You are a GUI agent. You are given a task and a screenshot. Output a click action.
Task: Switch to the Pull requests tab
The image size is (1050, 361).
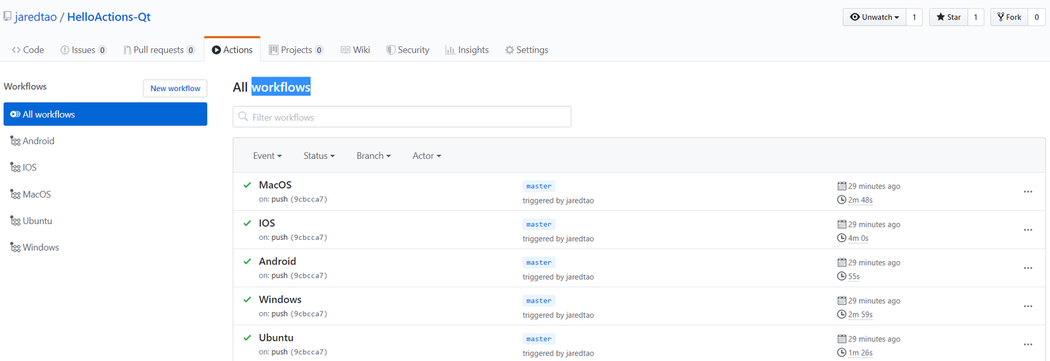(158, 50)
